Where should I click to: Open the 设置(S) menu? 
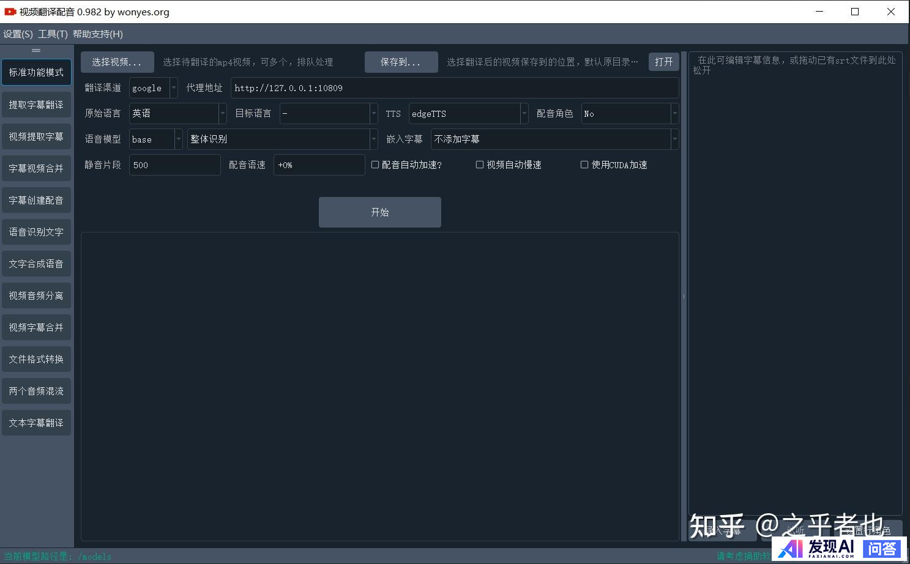[18, 34]
